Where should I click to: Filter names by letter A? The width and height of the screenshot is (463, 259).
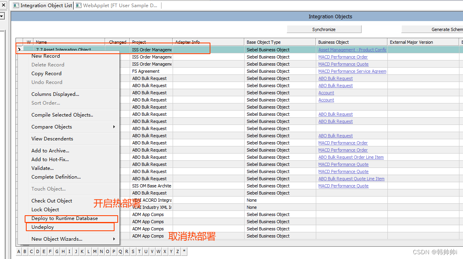click(x=19, y=251)
